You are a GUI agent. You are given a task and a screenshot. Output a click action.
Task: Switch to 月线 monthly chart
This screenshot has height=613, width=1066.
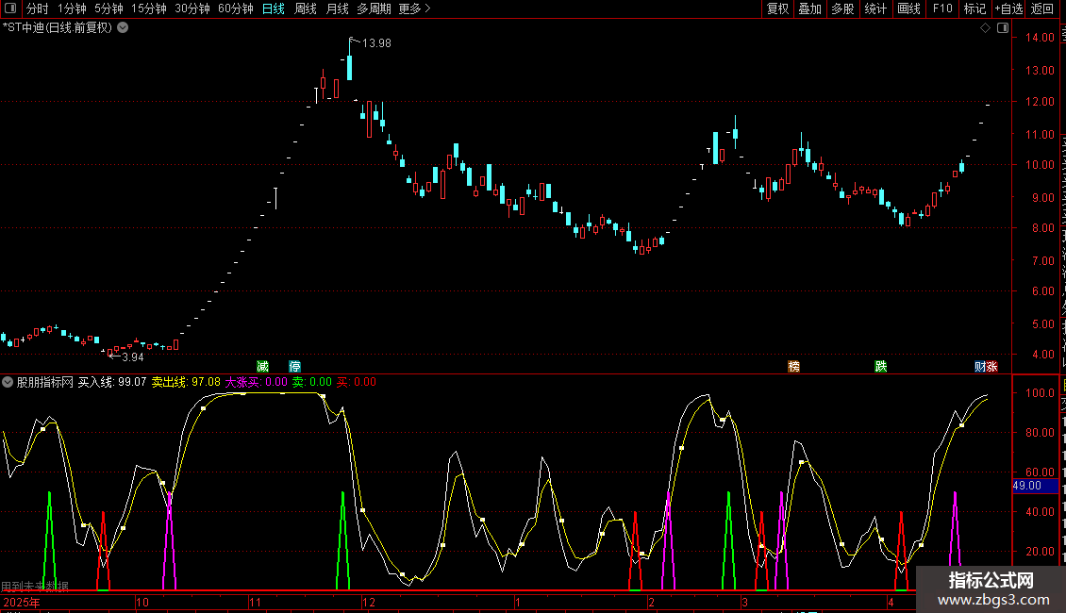coord(337,8)
